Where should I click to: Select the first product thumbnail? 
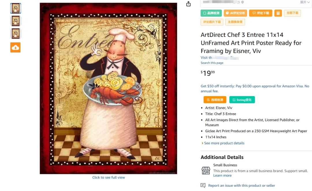[x=16, y=8]
